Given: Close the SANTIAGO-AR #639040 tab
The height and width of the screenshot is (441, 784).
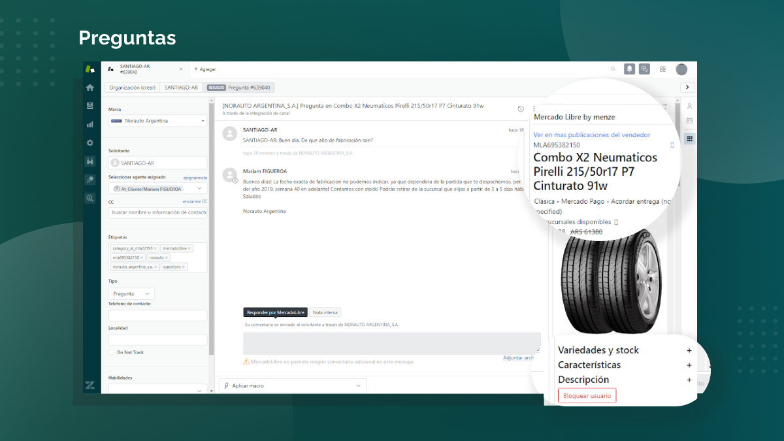Looking at the screenshot, I should tap(181, 69).
